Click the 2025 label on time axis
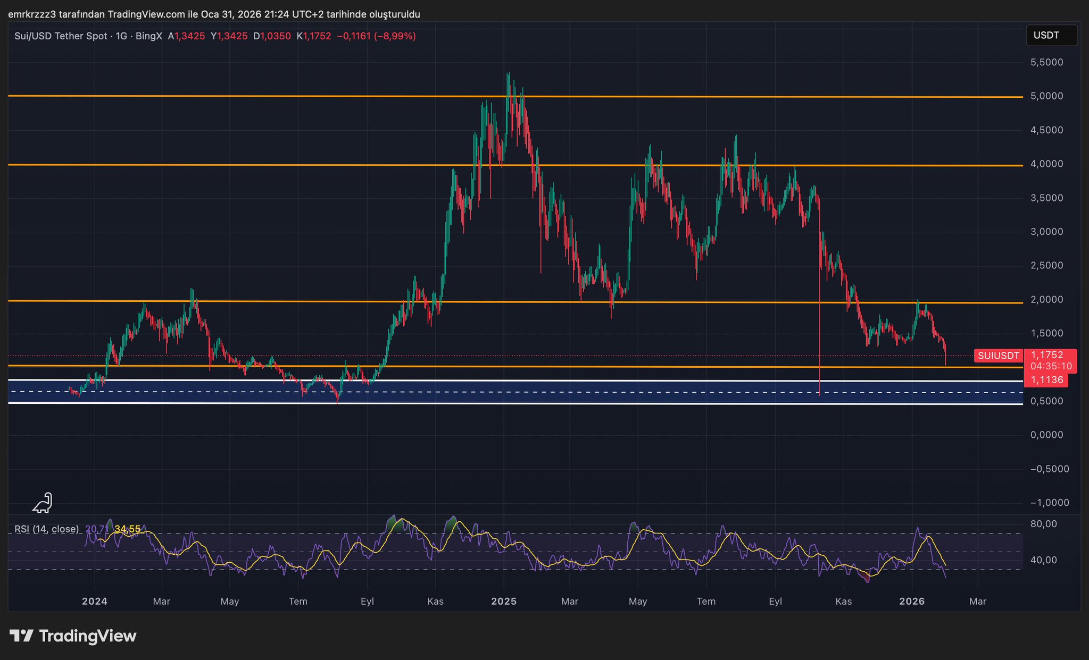 503,602
